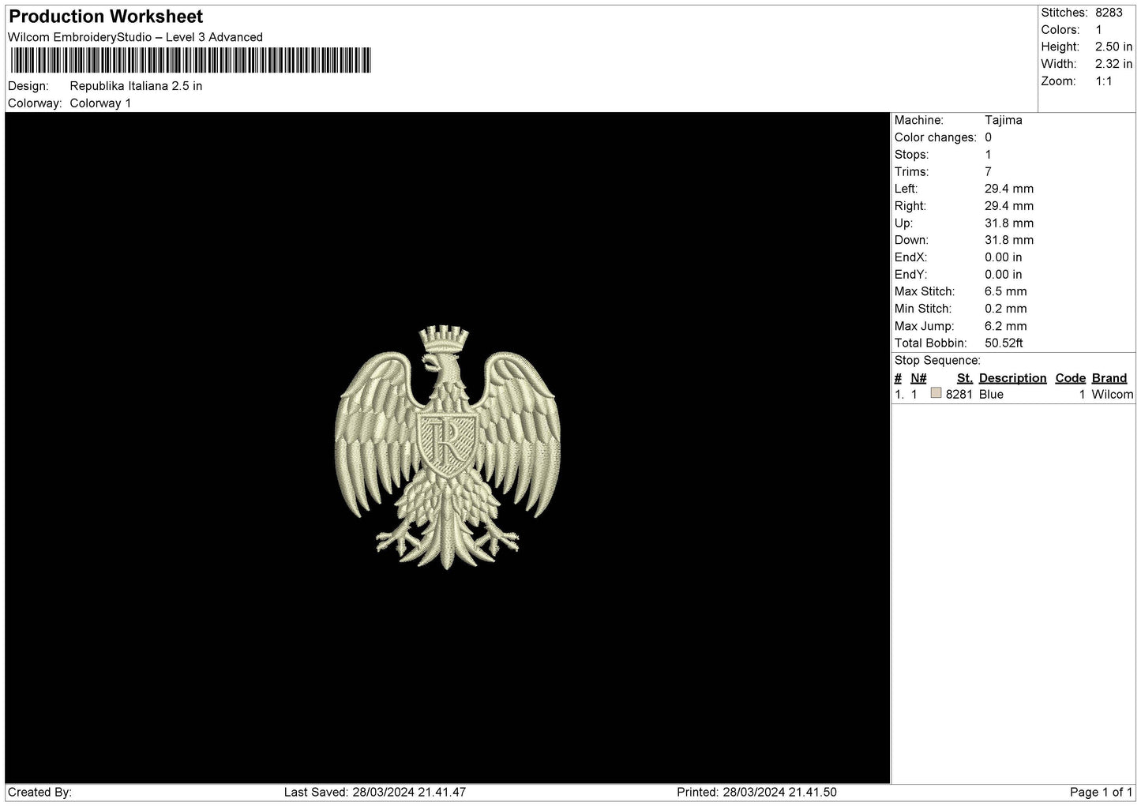Screen dimensions: 1141x806
Task: Click the Color changes value 0
Action: tap(988, 137)
